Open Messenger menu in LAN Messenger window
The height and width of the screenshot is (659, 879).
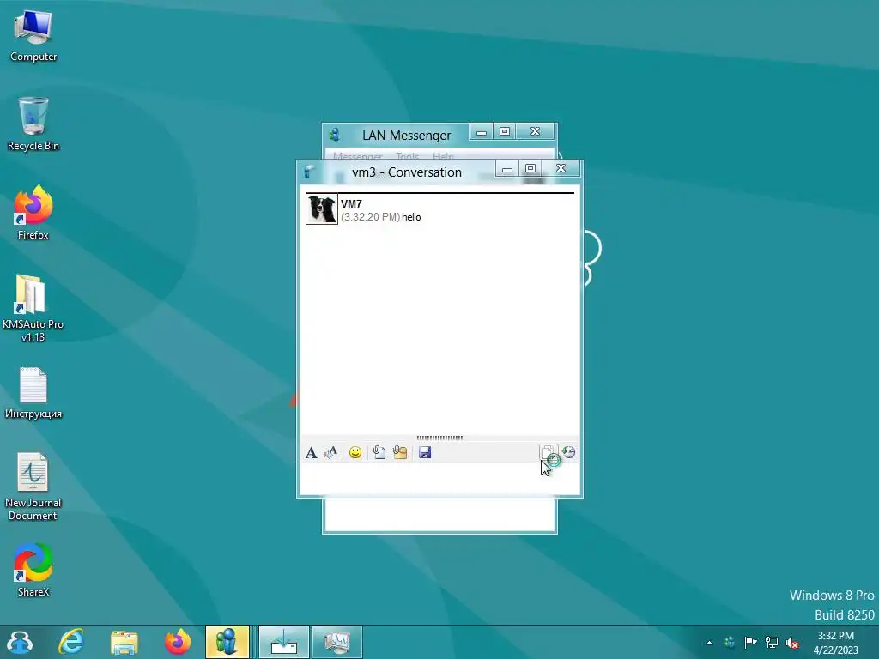tap(358, 156)
